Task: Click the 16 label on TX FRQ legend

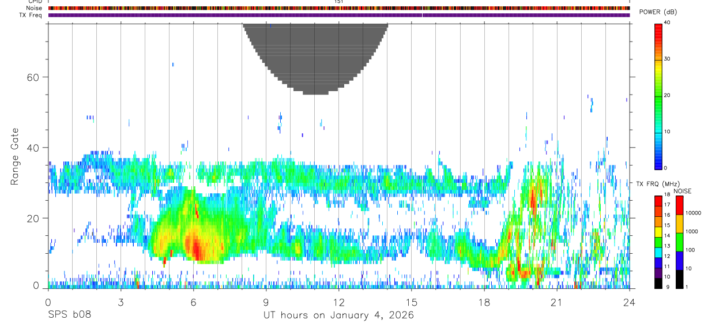Action: 666,215
